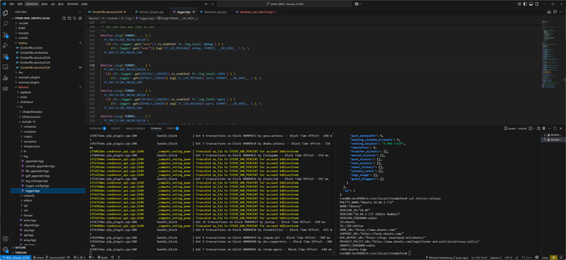Open the launch profile dropdown next to new terminal
This screenshot has height=260, width=566.
tap(533, 129)
